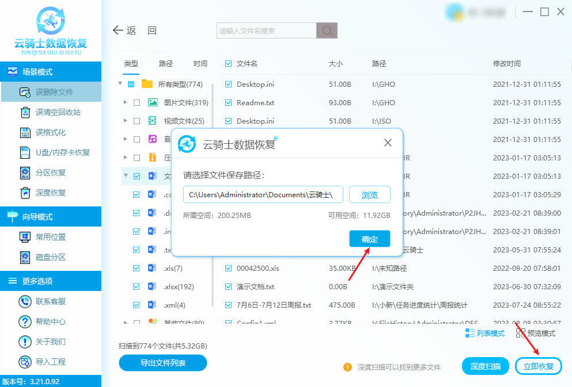Open the 更多选项 section
The image size is (572, 387).
point(51,281)
